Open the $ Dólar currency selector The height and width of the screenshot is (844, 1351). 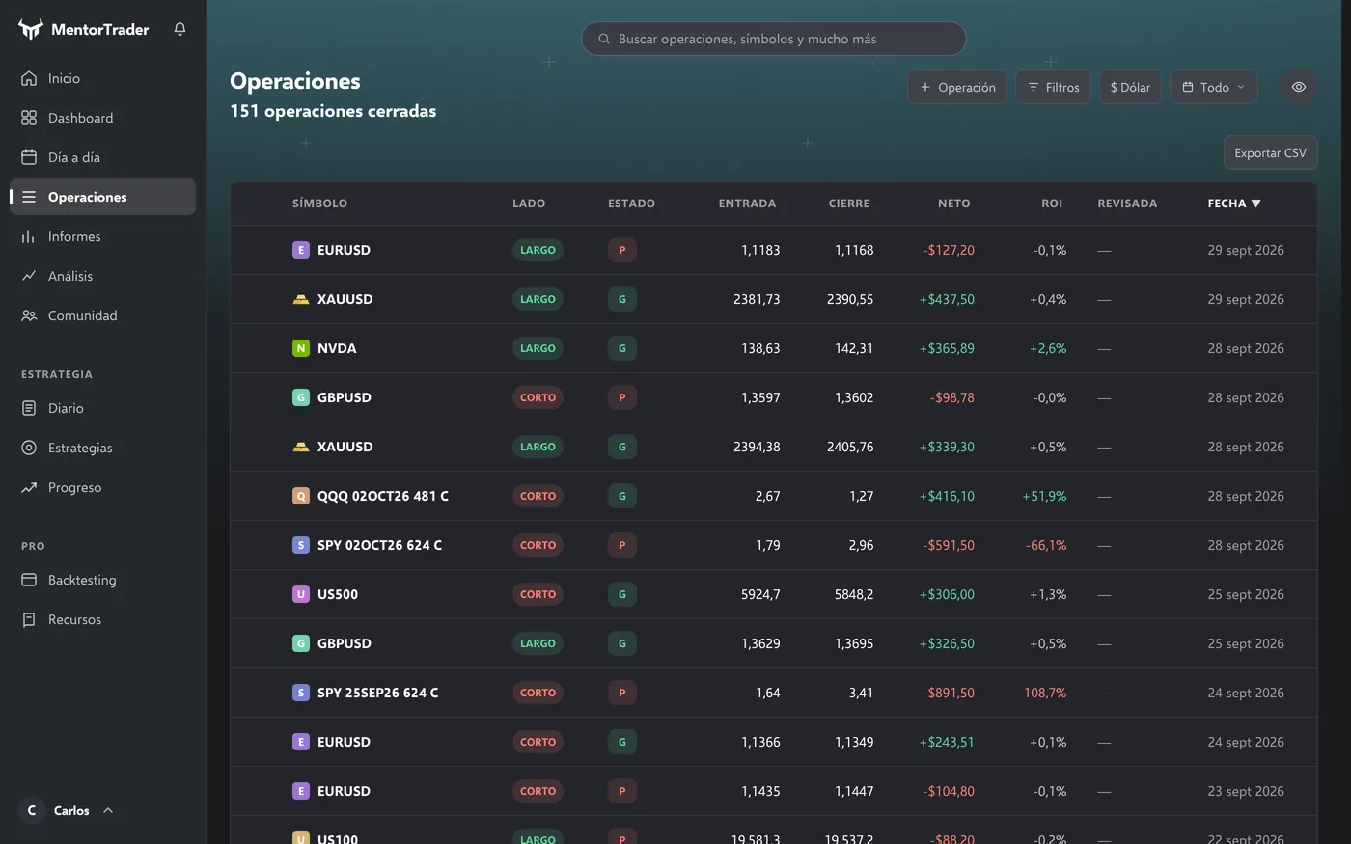click(x=1130, y=87)
